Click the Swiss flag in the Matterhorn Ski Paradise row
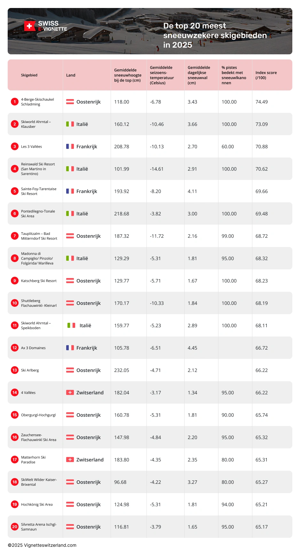 click(70, 460)
